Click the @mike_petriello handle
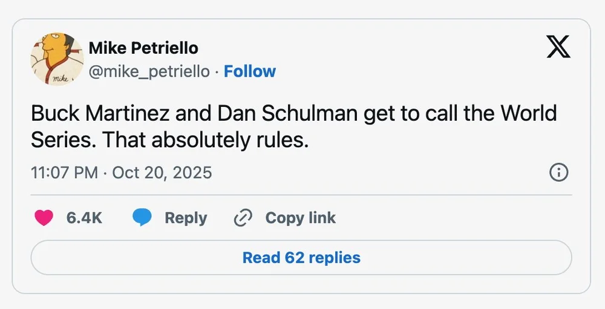The width and height of the screenshot is (605, 309). coord(149,72)
